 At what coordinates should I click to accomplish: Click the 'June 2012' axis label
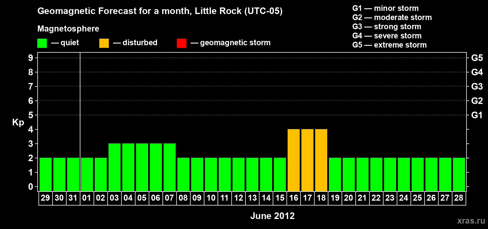click(x=272, y=216)
